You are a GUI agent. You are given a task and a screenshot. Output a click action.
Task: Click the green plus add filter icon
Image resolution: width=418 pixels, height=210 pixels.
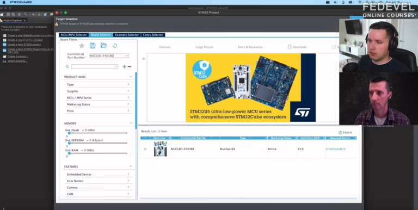pyautogui.click(x=124, y=66)
